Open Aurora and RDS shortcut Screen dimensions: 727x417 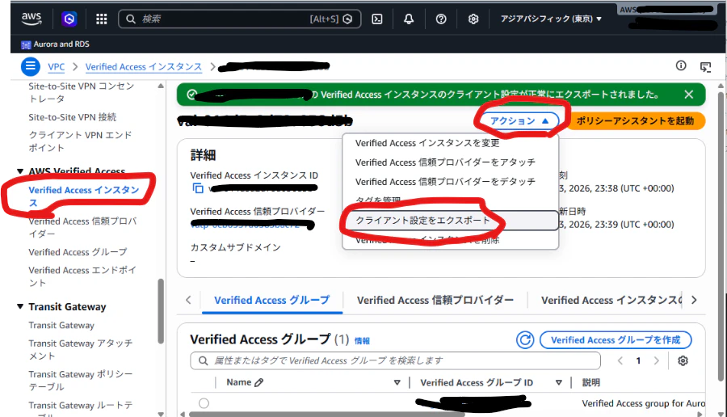pyautogui.click(x=55, y=44)
